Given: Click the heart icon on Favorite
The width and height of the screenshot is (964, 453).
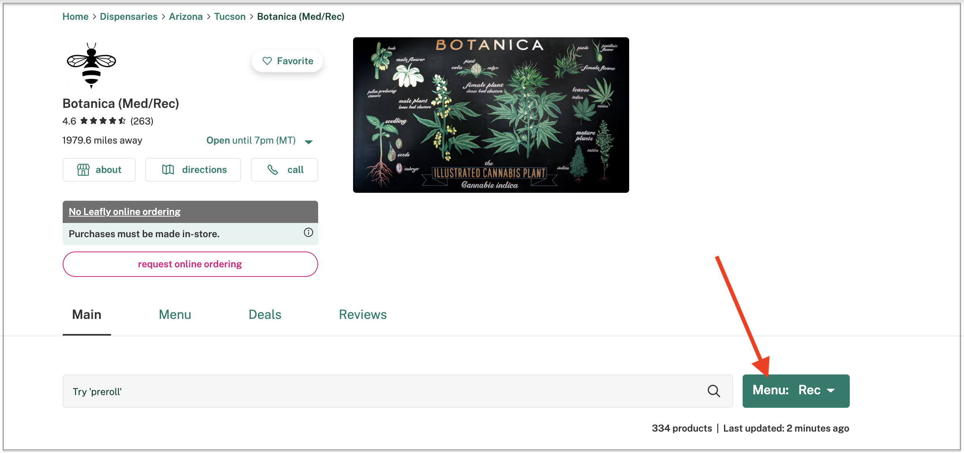Looking at the screenshot, I should pos(267,61).
